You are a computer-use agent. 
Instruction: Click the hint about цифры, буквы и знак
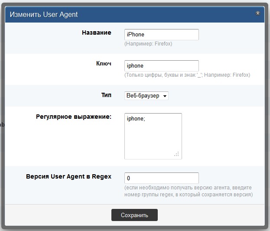click(187, 75)
